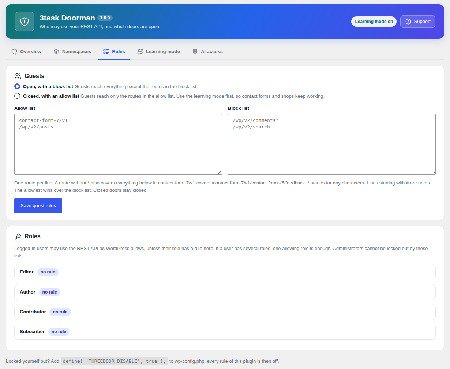The height and width of the screenshot is (369, 450).
Task: Click the Block list resize handle
Action: point(433,172)
